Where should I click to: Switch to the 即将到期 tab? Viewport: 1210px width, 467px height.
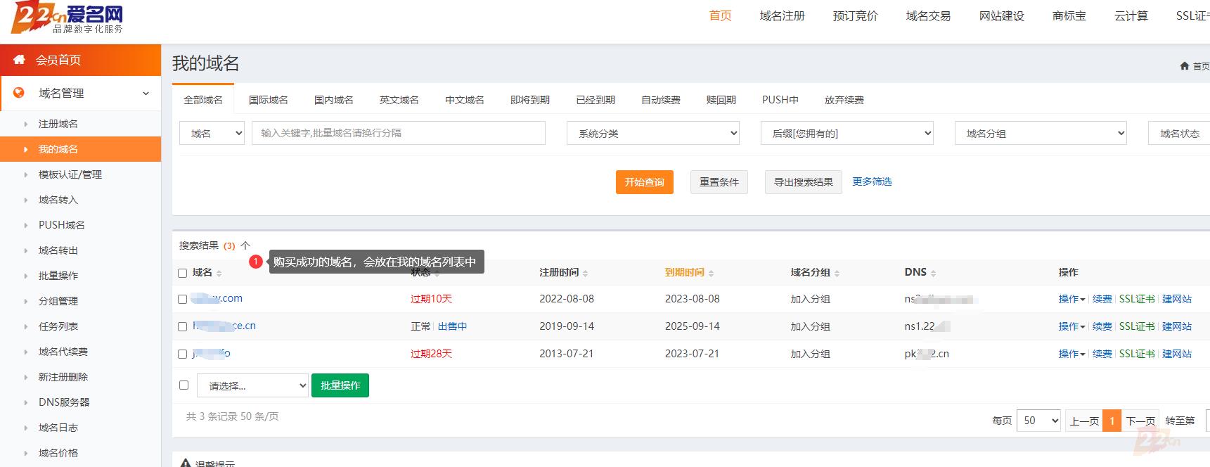pyautogui.click(x=530, y=100)
